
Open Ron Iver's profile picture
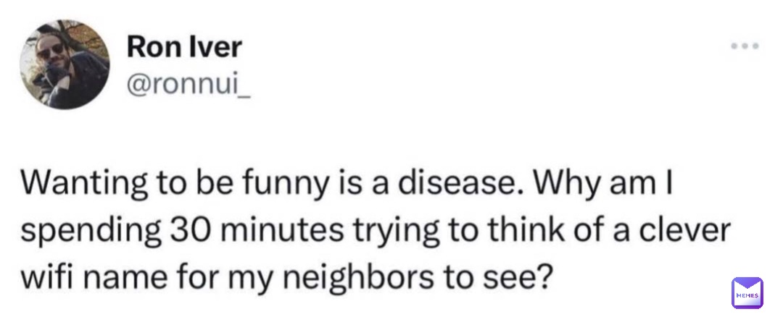64,64
